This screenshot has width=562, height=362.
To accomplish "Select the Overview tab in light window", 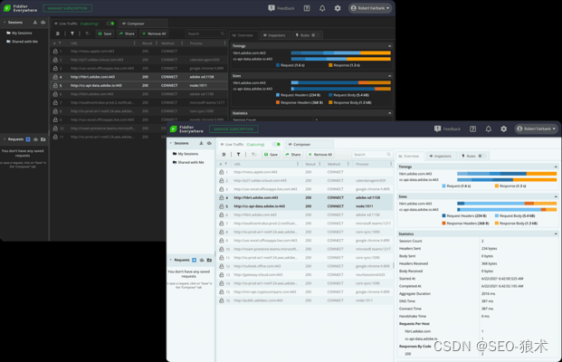I will (x=409, y=156).
